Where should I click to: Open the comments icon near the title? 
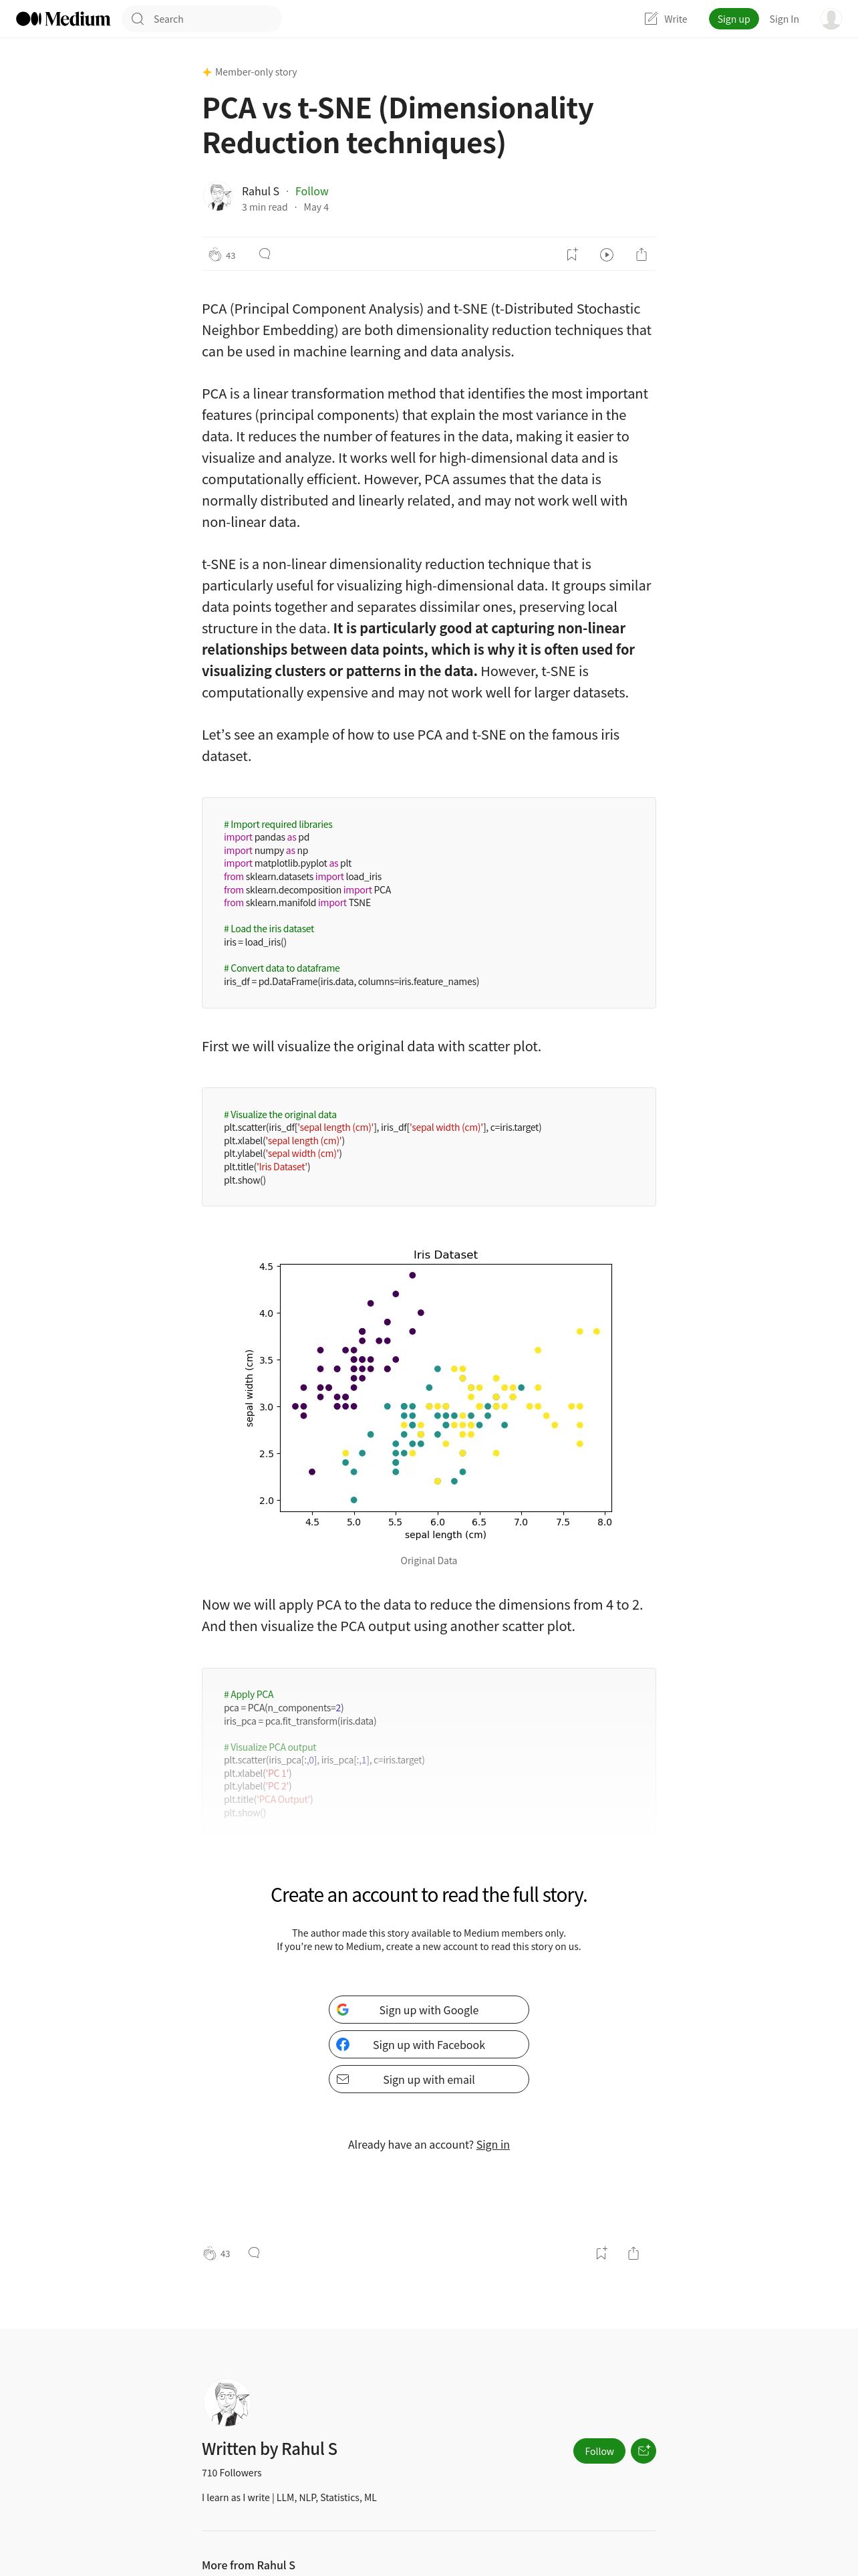tap(265, 254)
